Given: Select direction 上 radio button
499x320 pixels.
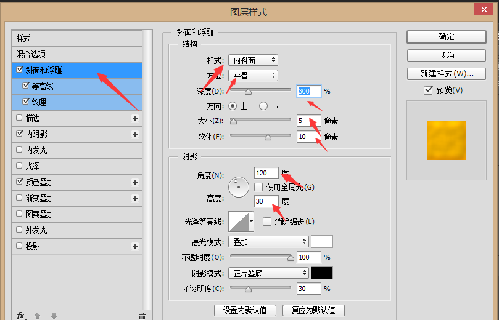Looking at the screenshot, I should 233,106.
